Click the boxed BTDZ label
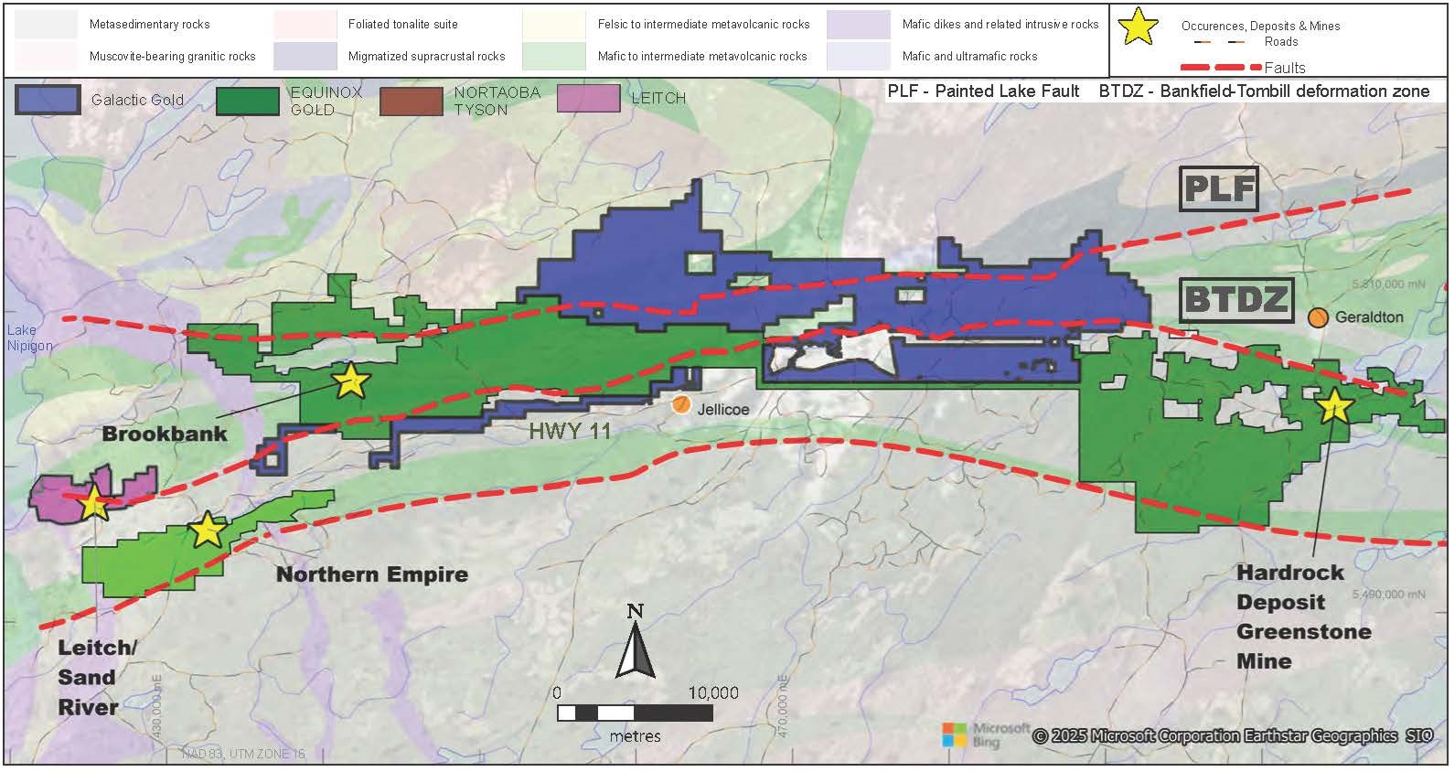Viewport: 1454px width, 772px height. (1235, 299)
